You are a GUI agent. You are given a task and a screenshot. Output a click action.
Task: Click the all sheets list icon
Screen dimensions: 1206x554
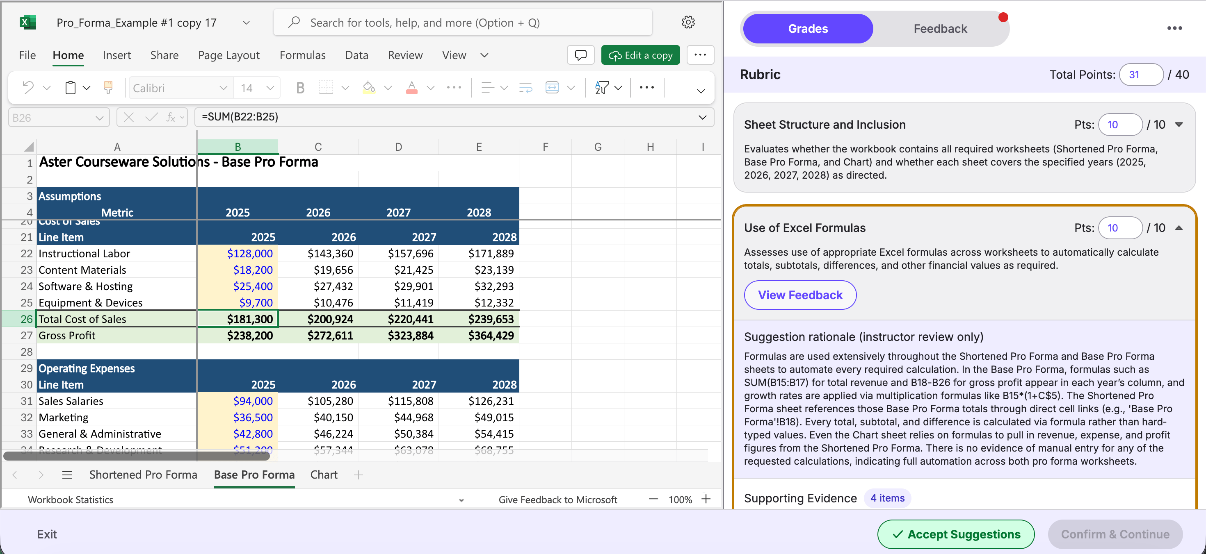pyautogui.click(x=67, y=475)
